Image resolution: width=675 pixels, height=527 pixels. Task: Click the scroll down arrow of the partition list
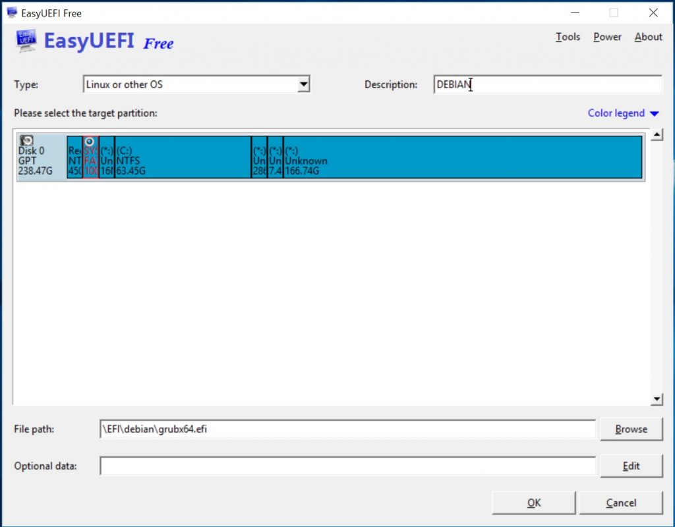(657, 399)
